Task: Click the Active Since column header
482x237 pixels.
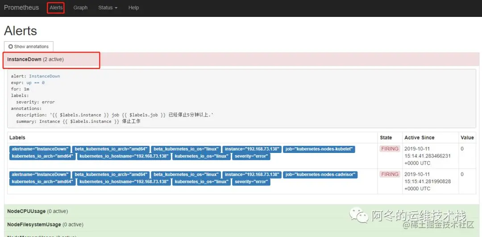Action: pyautogui.click(x=419, y=137)
